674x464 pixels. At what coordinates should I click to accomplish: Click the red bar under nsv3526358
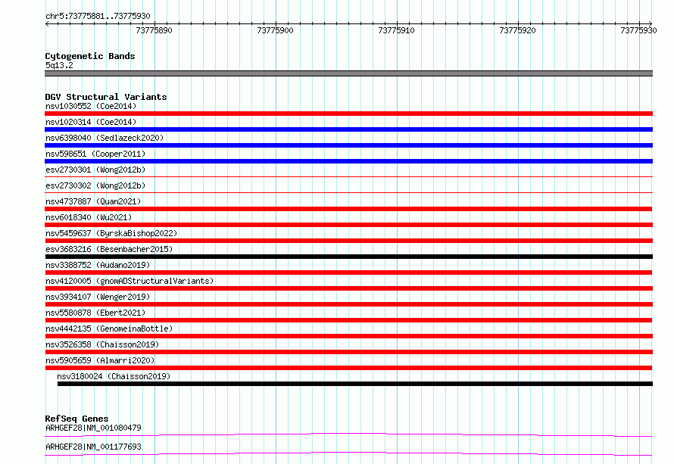point(348,352)
